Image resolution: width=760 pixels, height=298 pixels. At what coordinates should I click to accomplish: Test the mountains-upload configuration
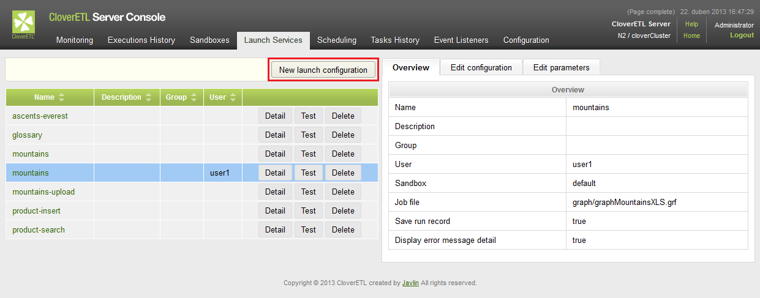[309, 192]
